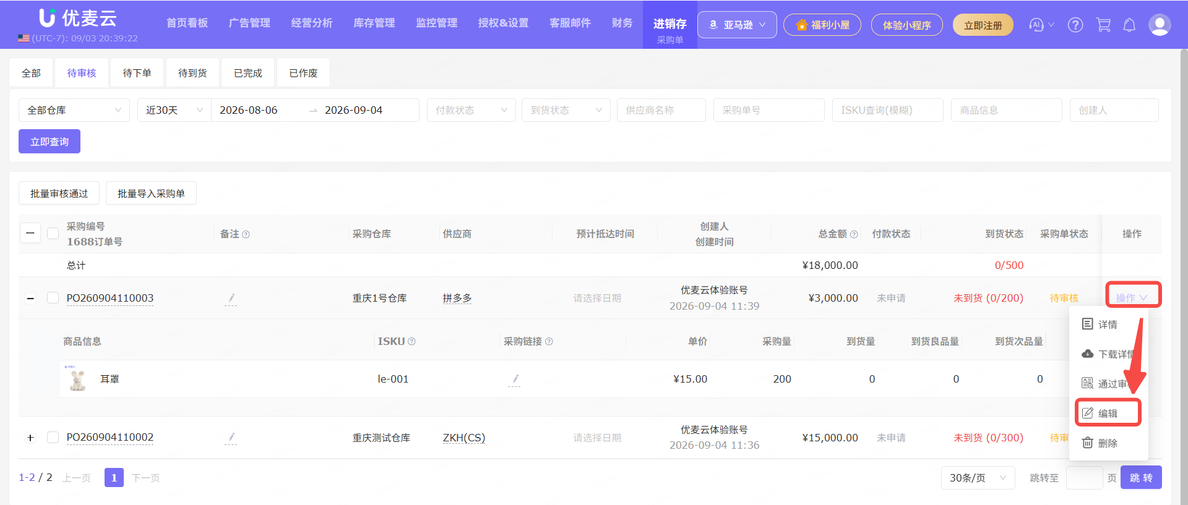This screenshot has width=1188, height=505.
Task: Switch to the 已作废 tab
Action: (x=303, y=73)
